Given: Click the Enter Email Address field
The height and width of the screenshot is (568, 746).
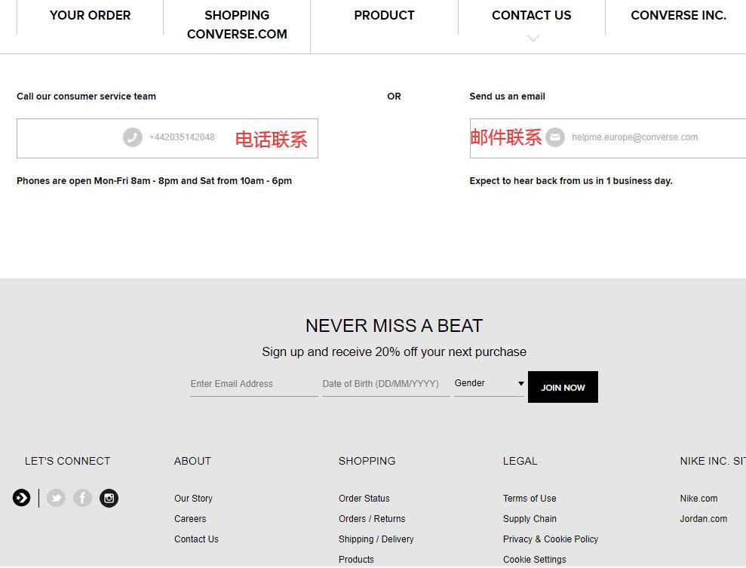Looking at the screenshot, I should [254, 384].
